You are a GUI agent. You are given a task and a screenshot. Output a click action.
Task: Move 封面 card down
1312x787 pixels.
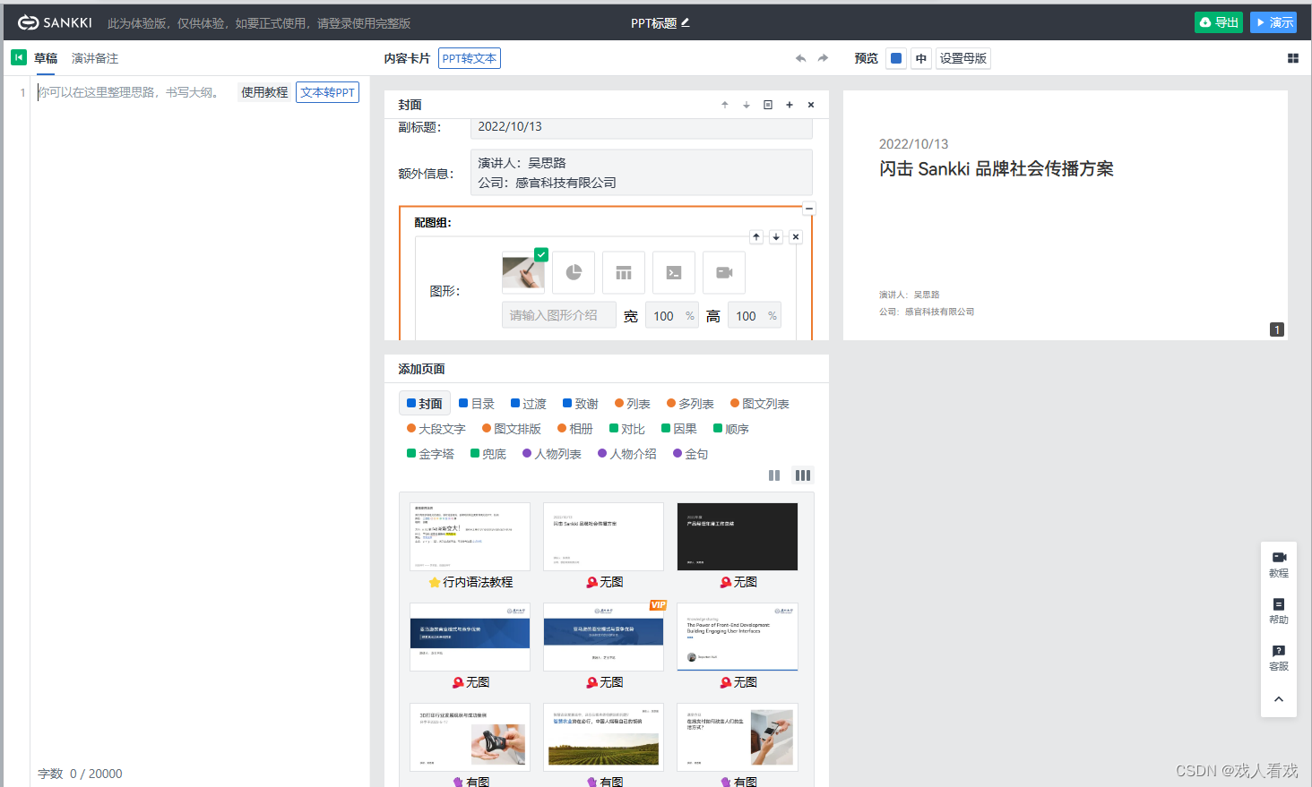(x=747, y=105)
